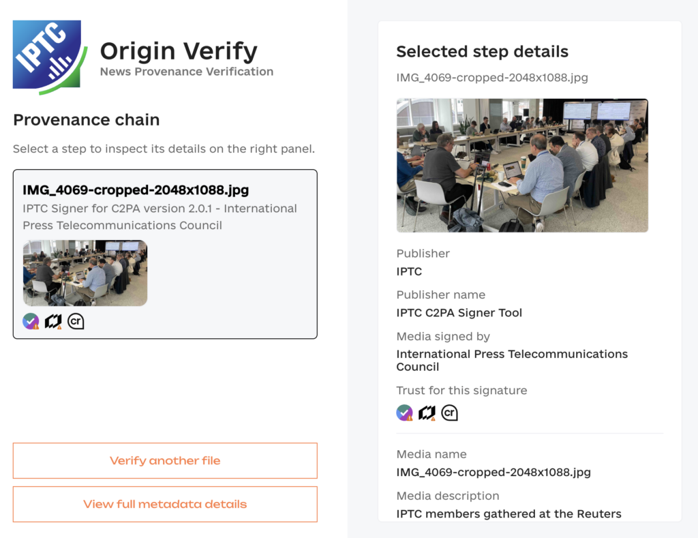This screenshot has height=538, width=698.
Task: Click the 'cr' Content Credentials icon in trust row
Action: pyautogui.click(x=451, y=412)
